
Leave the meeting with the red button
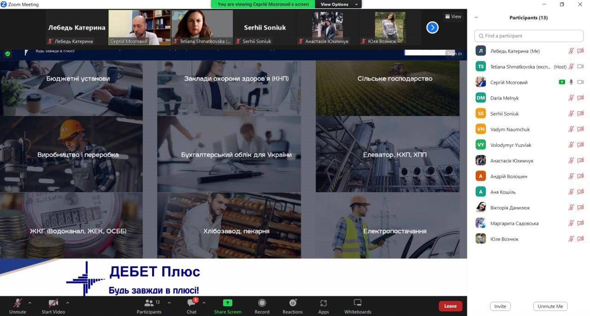point(450,306)
